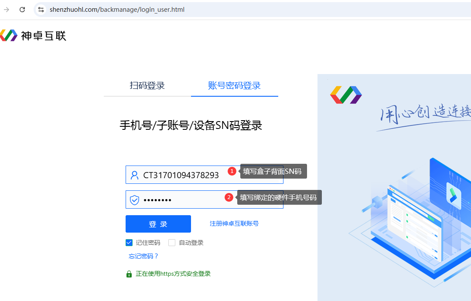The width and height of the screenshot is (471, 301).
Task: Open site information icon in address bar
Action: click(41, 10)
